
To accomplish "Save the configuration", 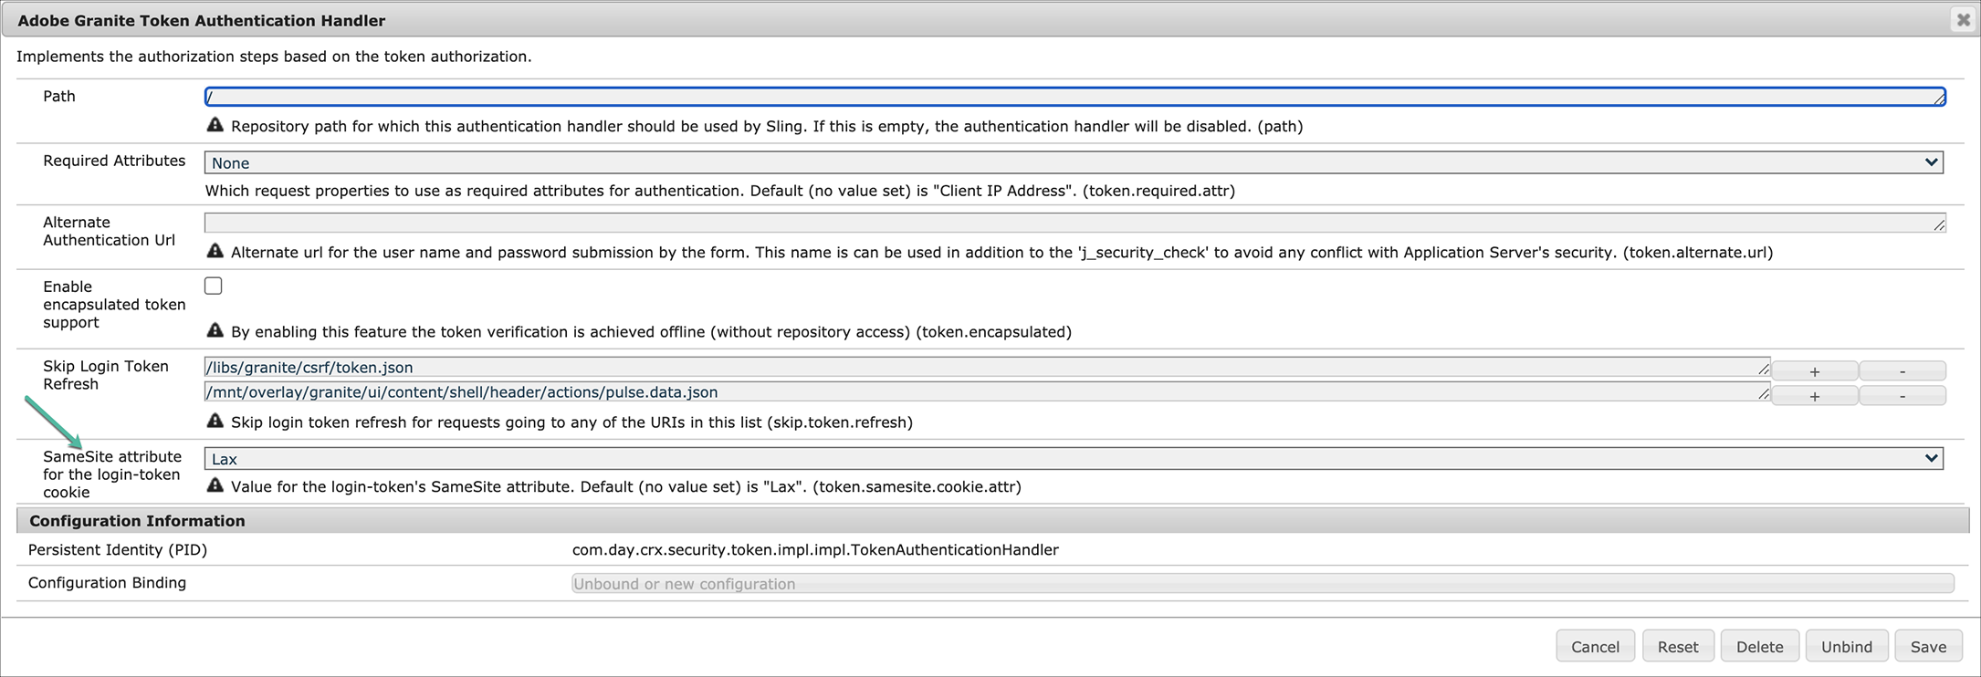I will point(1928,646).
